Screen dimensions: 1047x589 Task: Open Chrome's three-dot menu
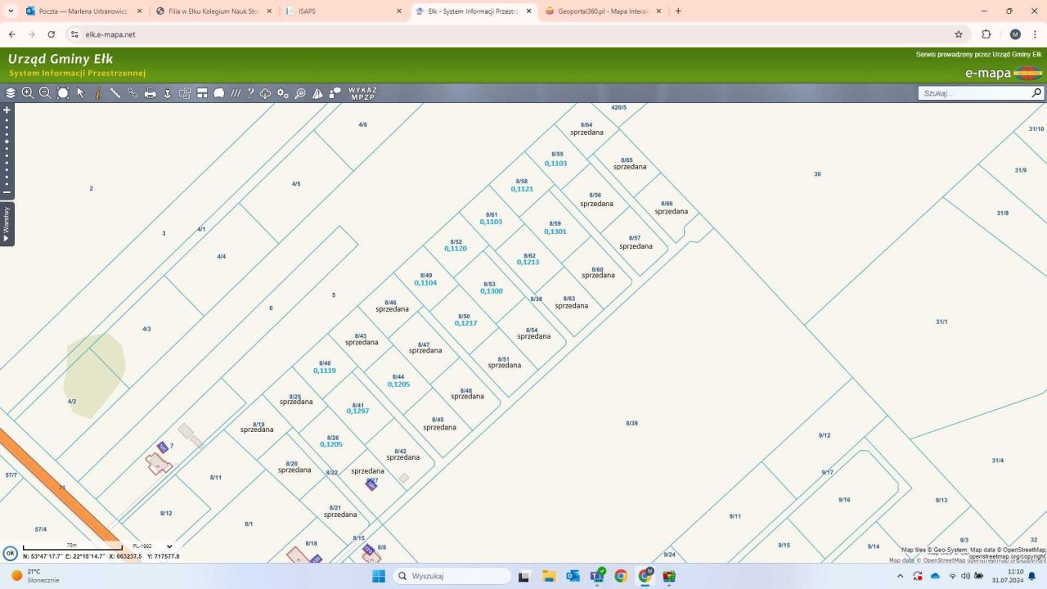pos(1036,34)
